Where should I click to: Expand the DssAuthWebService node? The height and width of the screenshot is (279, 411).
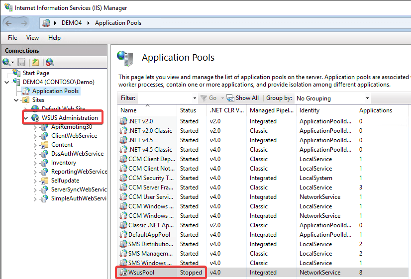(35, 154)
